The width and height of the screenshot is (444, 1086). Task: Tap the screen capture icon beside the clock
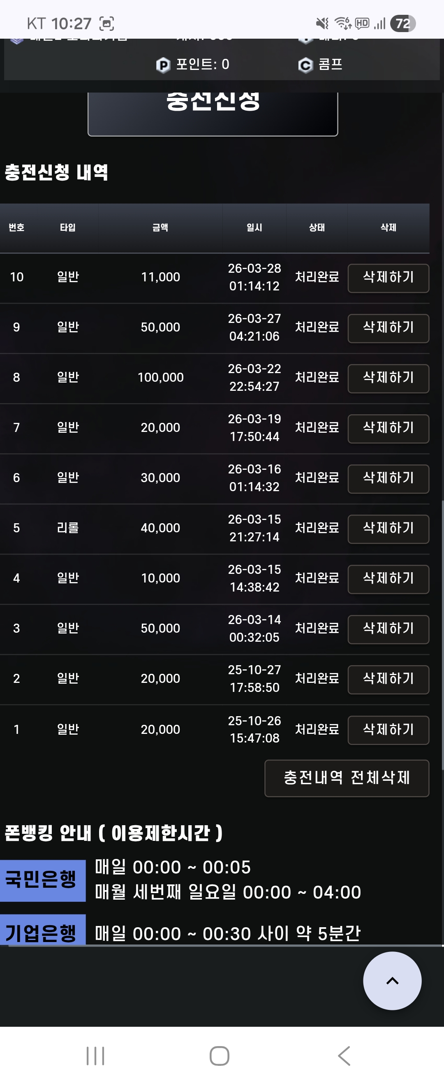tap(106, 23)
